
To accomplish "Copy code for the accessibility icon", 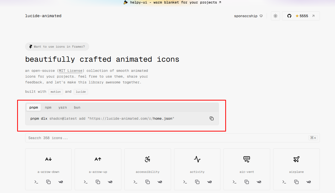I will point(148,182).
